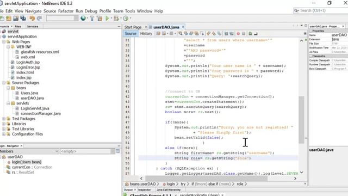Image resolution: width=348 pixels, height=196 pixels.
Task: Click the Uncomment editor toolbar icon
Action: (256, 34)
